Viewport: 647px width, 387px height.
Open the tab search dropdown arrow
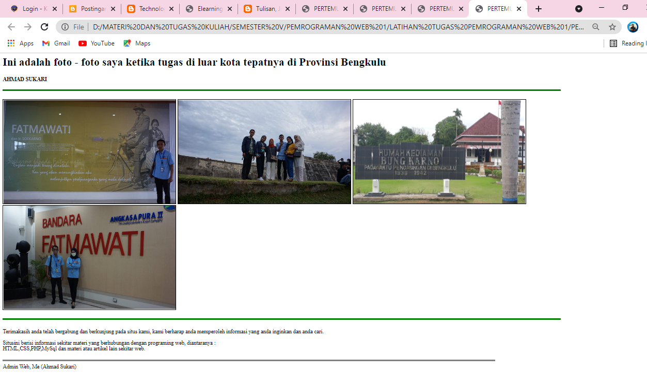point(579,9)
